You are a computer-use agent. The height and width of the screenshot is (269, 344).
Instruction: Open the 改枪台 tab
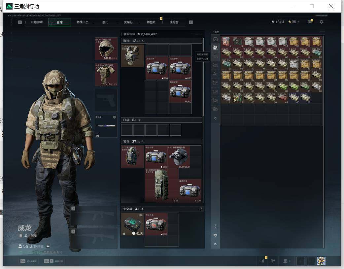[x=174, y=22]
